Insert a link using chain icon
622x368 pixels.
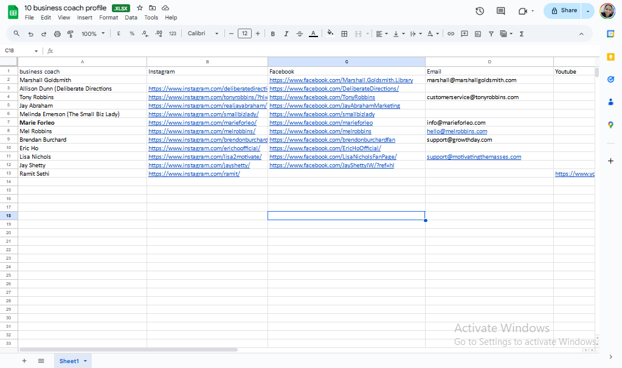click(x=451, y=33)
